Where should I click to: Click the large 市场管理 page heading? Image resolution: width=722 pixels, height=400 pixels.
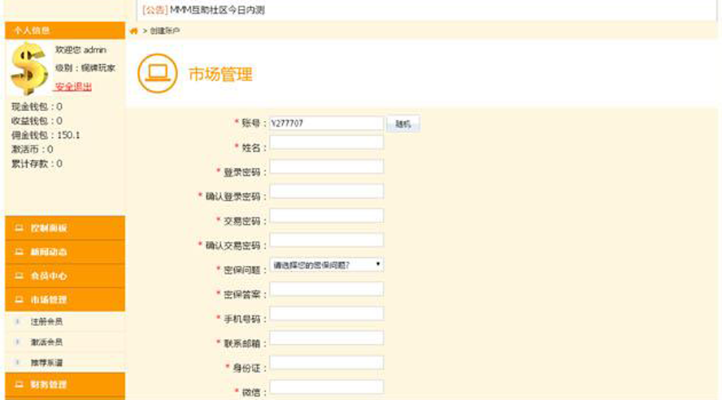tap(220, 74)
